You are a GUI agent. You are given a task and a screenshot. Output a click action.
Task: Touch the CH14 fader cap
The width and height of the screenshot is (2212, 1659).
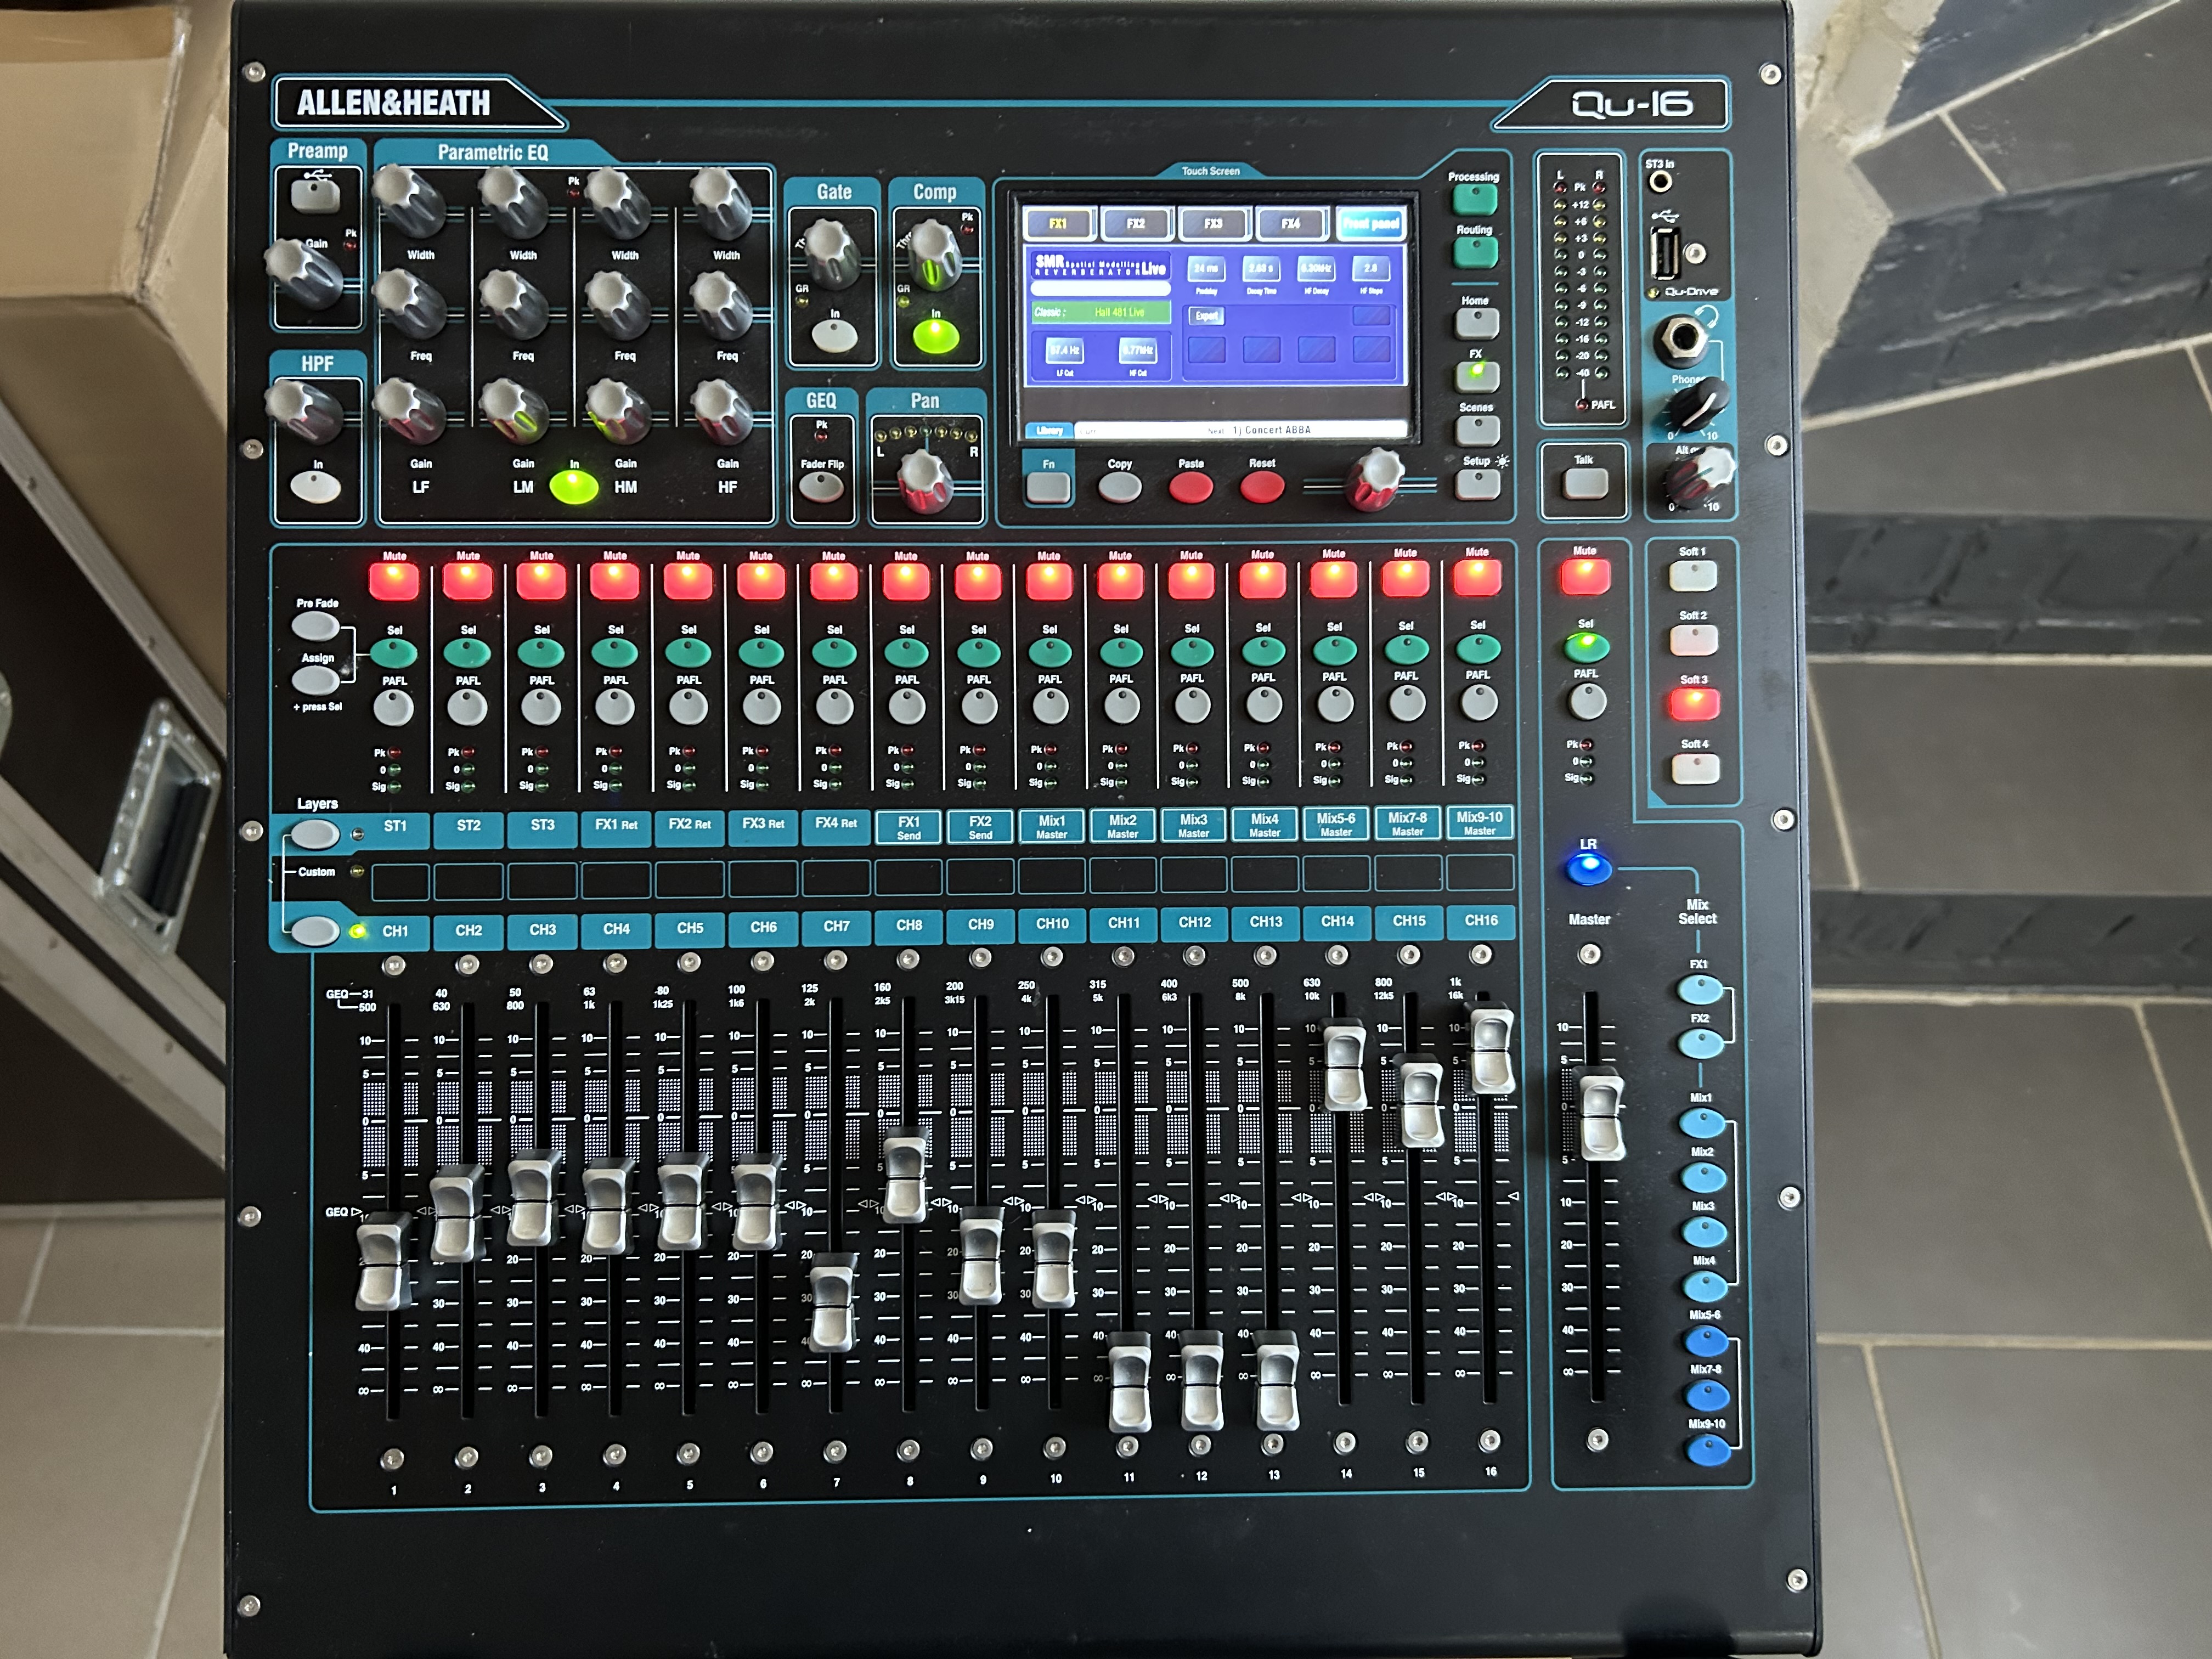pos(1344,1065)
